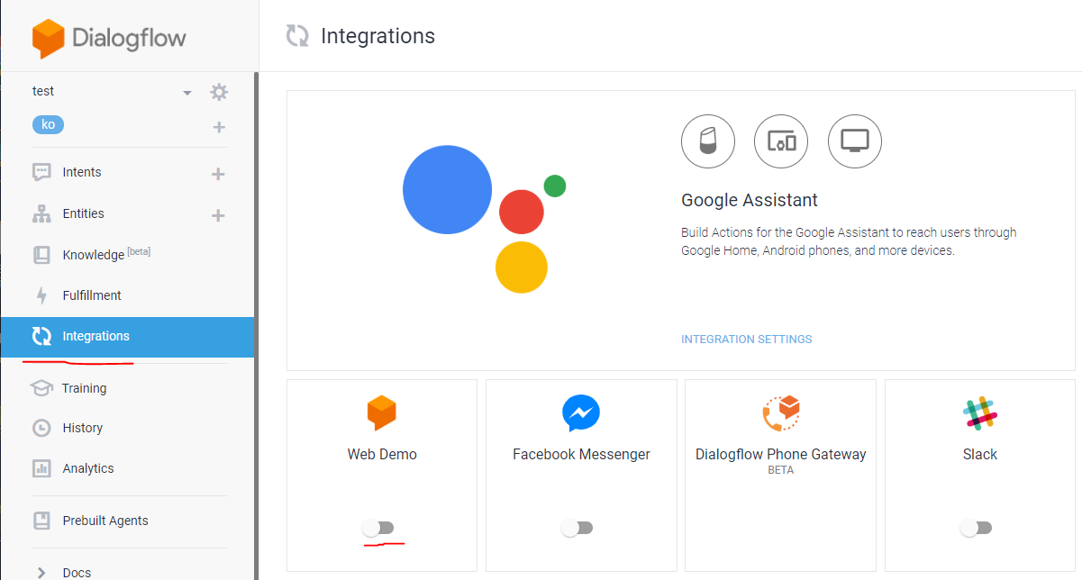
Task: Click the Analytics bar chart icon
Action: pyautogui.click(x=41, y=468)
